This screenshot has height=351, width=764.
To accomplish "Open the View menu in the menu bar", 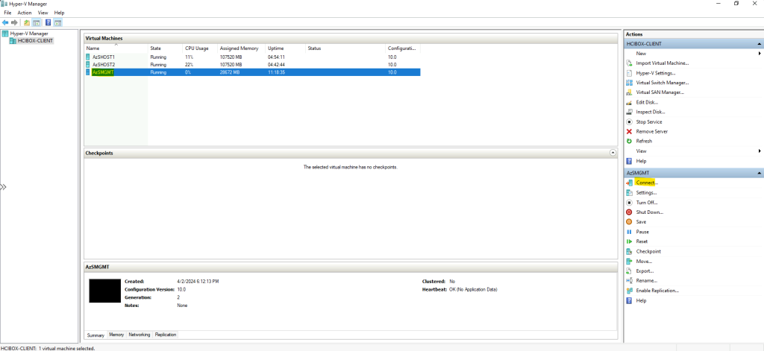I will 43,13.
